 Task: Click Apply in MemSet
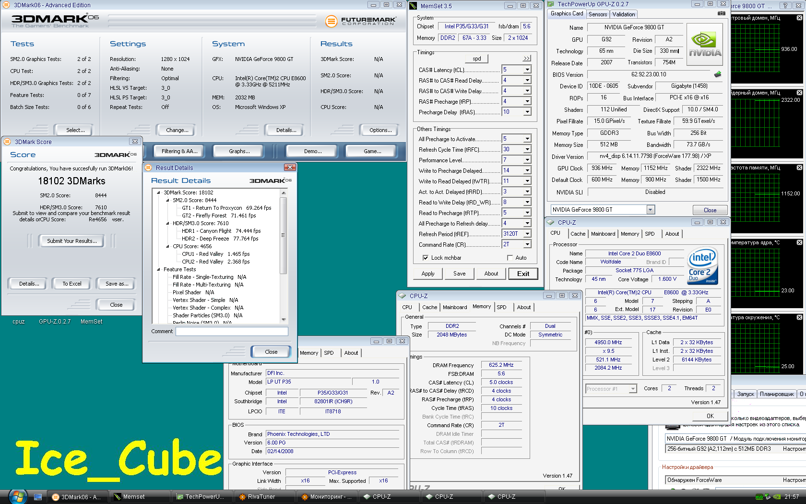tap(428, 274)
